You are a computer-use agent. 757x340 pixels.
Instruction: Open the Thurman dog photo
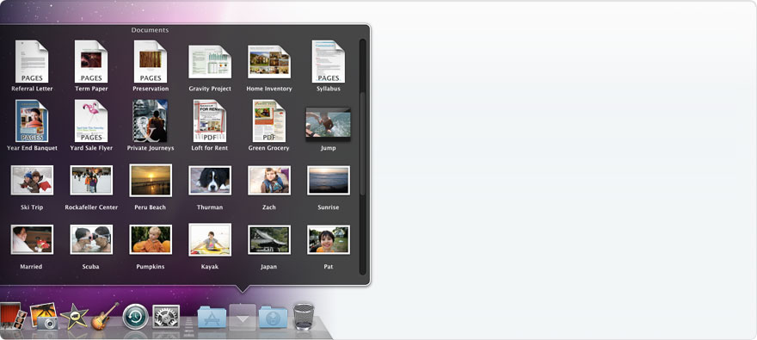(x=210, y=180)
